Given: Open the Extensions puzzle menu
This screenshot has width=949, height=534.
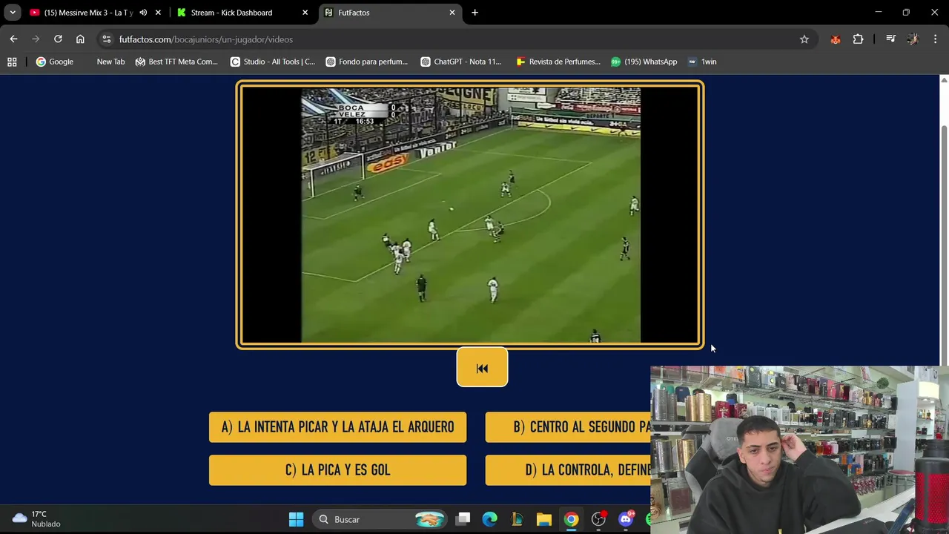Looking at the screenshot, I should [858, 39].
